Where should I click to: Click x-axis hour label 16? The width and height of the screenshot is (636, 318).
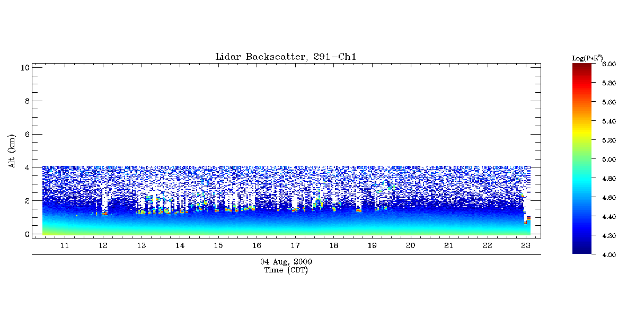(x=257, y=246)
